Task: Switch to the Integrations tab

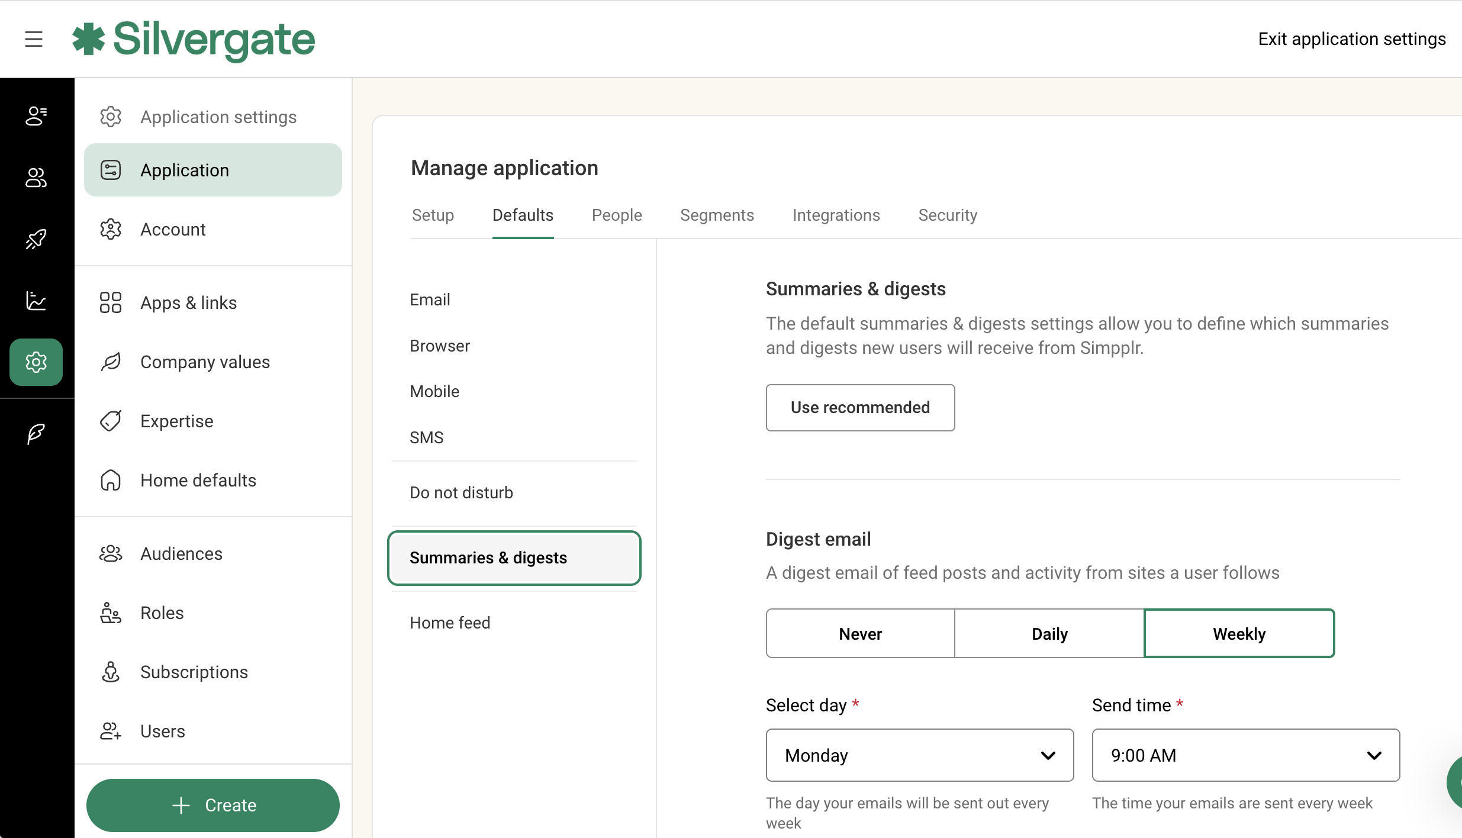Action: click(836, 215)
